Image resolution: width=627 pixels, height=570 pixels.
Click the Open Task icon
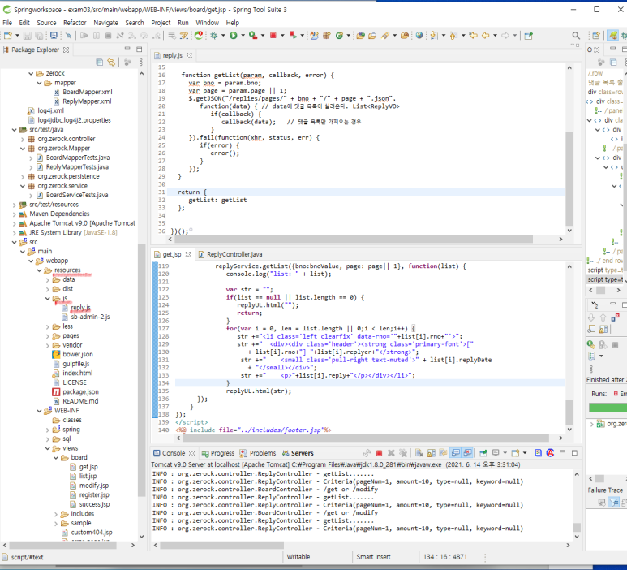pos(372,36)
